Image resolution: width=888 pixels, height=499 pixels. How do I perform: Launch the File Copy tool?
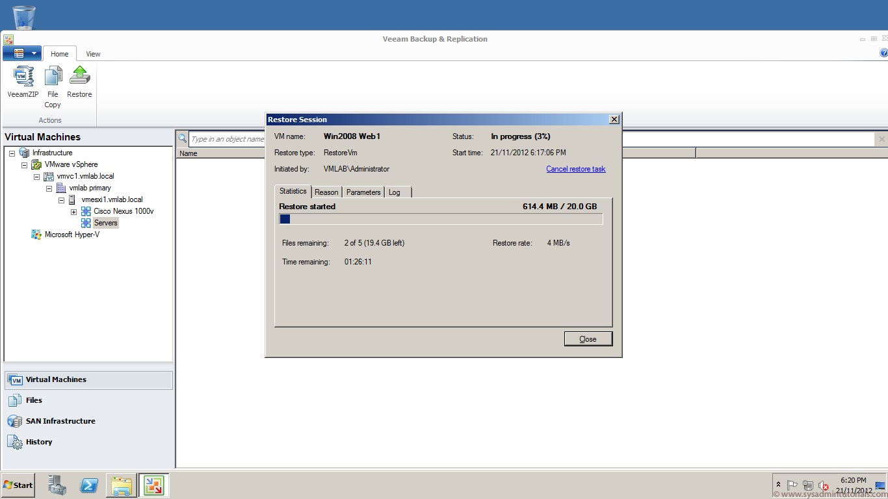tap(53, 87)
